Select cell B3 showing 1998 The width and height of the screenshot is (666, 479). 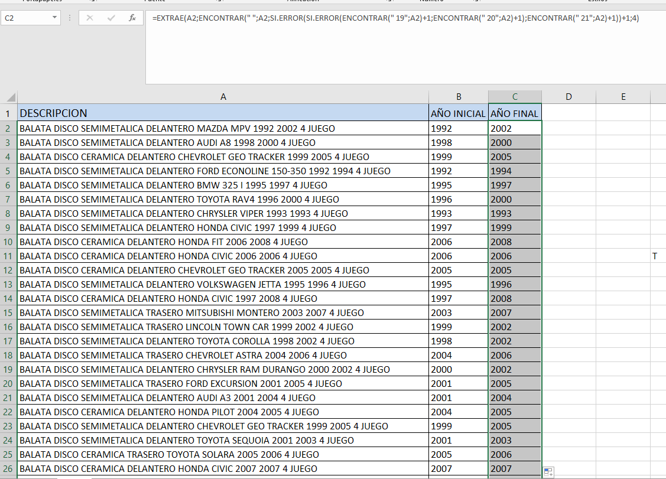(459, 142)
